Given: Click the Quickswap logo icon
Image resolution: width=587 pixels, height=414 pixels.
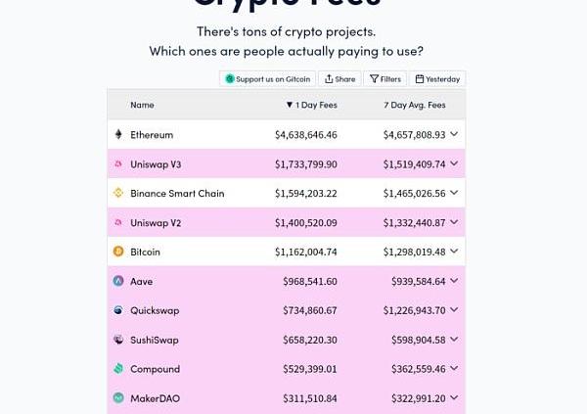Looking at the screenshot, I should pyautogui.click(x=118, y=310).
